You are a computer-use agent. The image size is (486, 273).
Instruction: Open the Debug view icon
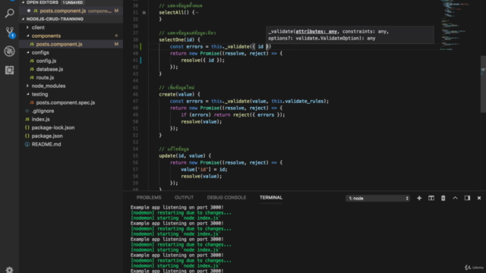pos(9,51)
